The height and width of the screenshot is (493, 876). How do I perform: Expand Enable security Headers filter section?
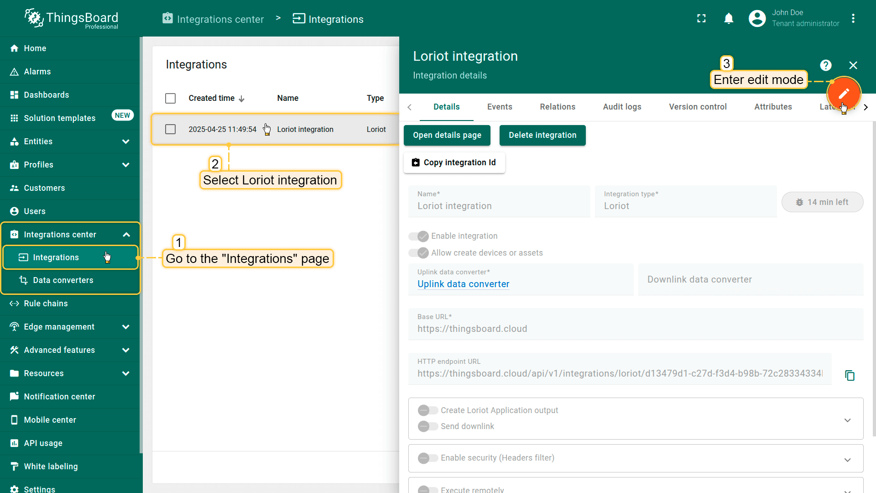[x=847, y=460]
